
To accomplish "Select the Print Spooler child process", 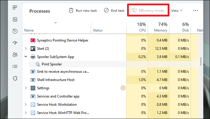I will 52,64.
